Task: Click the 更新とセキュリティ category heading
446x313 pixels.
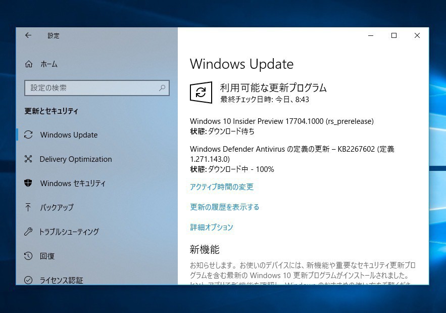Action: 51,111
